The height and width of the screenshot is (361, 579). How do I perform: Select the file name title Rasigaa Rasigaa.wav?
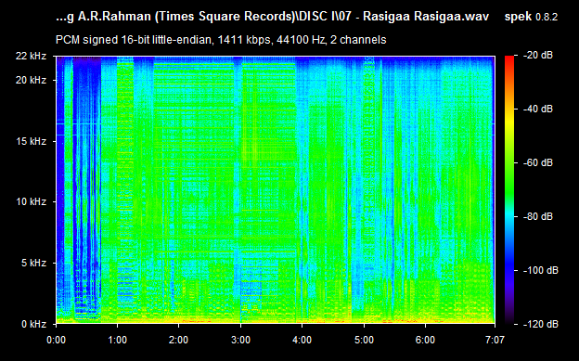pyautogui.click(x=273, y=17)
